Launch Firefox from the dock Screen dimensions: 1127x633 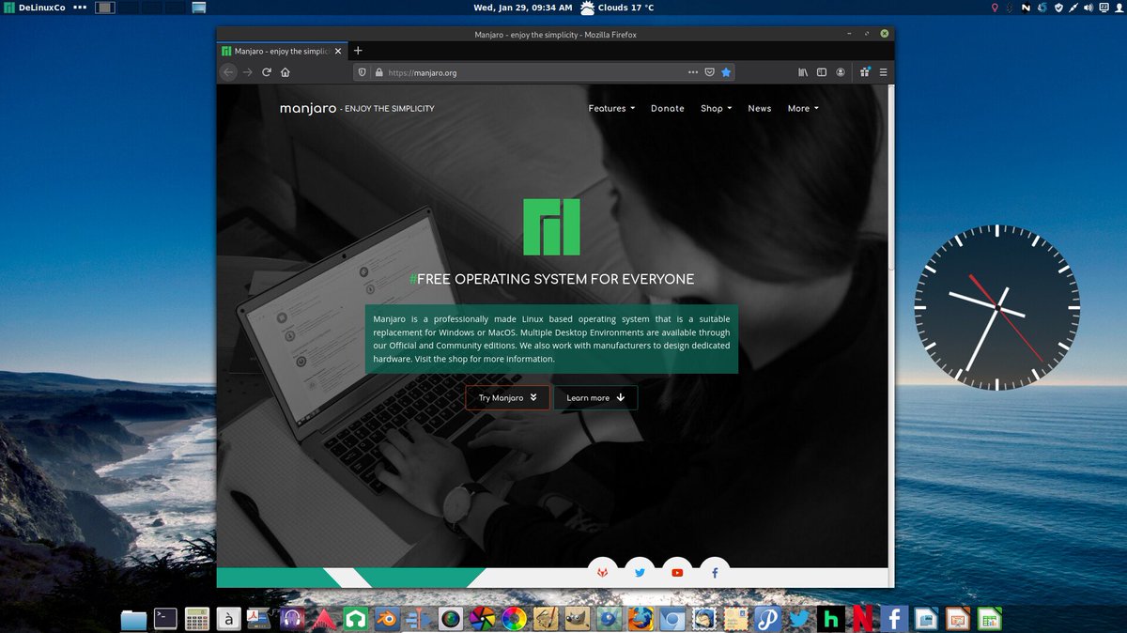tap(641, 618)
